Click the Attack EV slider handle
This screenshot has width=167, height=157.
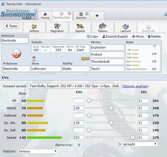[111, 108]
